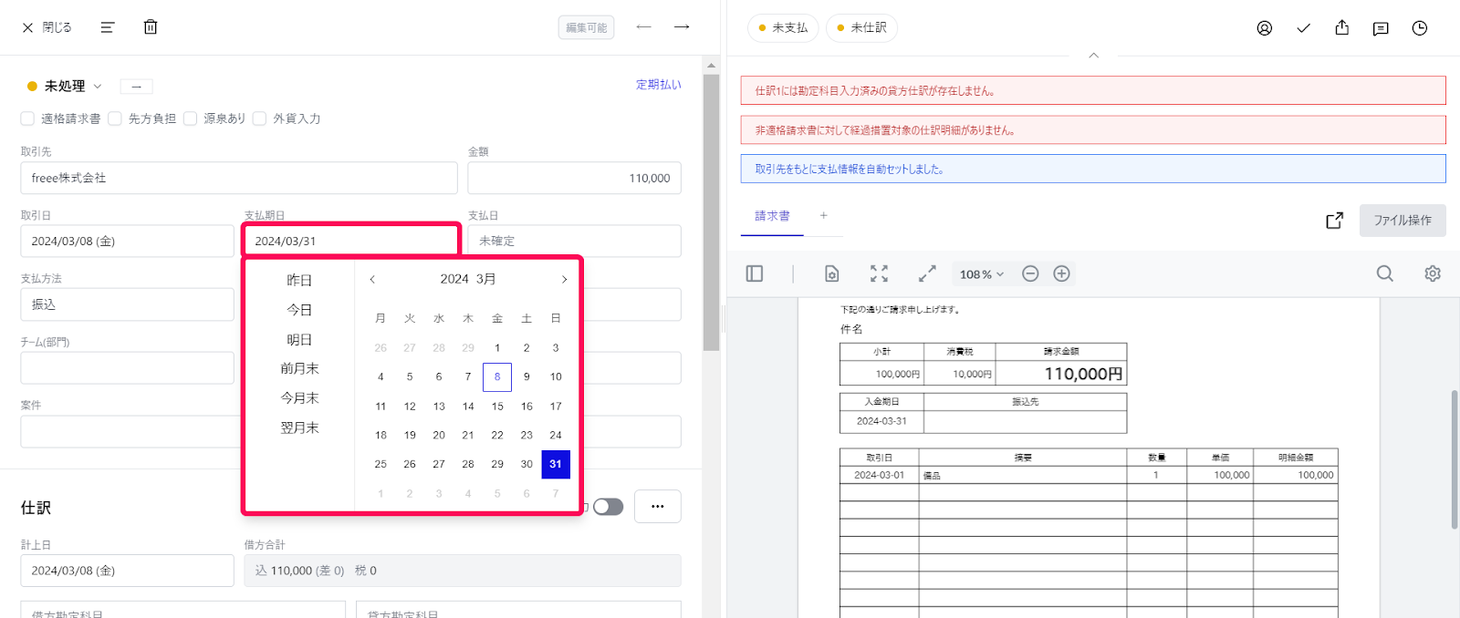Collapse the alert messages chevron
The height and width of the screenshot is (618, 1460).
[1093, 56]
